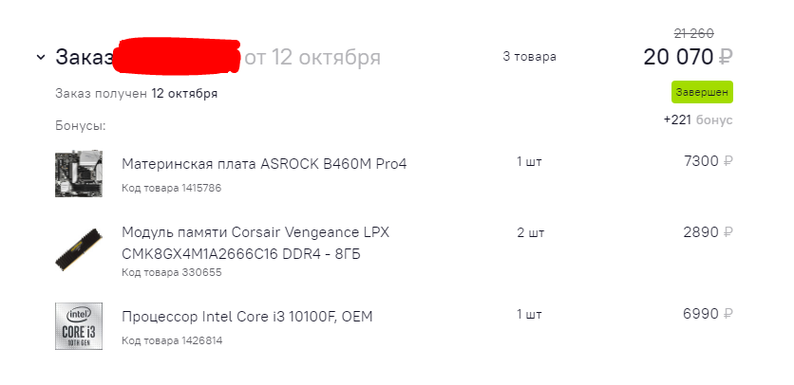794x385 pixels.
Task: Click the processor price 6990 ₽
Action: click(x=708, y=314)
